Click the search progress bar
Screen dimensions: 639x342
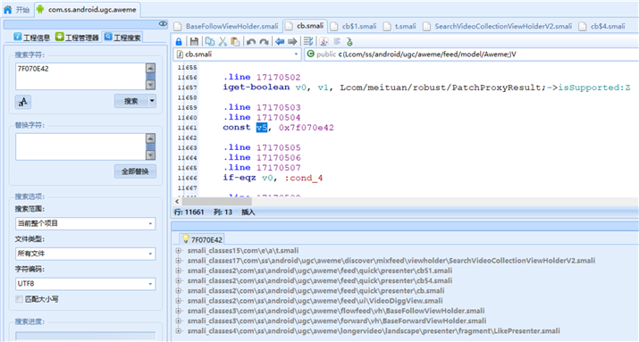pos(86,336)
